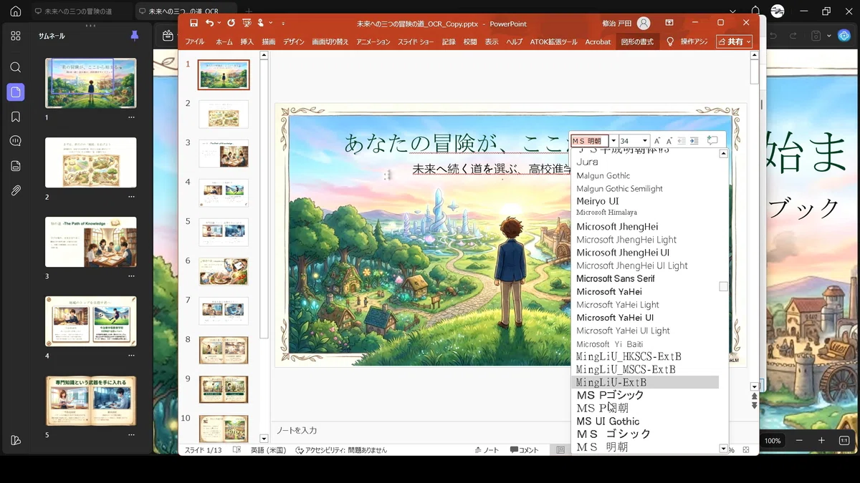Toggle the Comments pane in status bar
860x483 pixels.
(524, 450)
